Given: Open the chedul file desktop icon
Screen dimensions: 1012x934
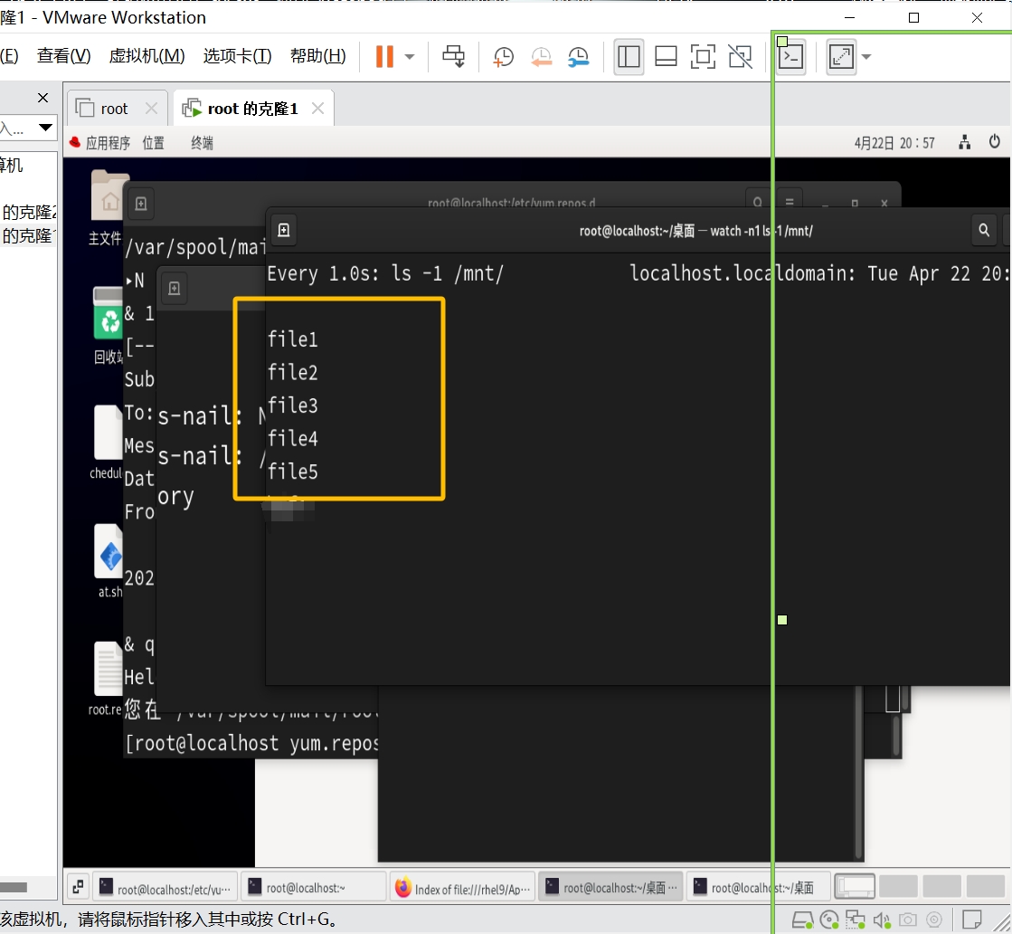Looking at the screenshot, I should pos(107,443).
